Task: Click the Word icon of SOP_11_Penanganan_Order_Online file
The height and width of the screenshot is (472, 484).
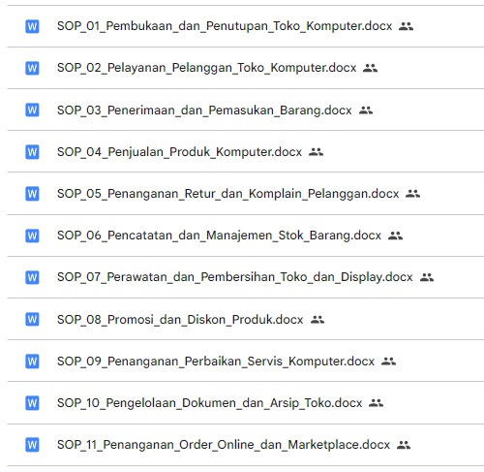Action: click(32, 445)
